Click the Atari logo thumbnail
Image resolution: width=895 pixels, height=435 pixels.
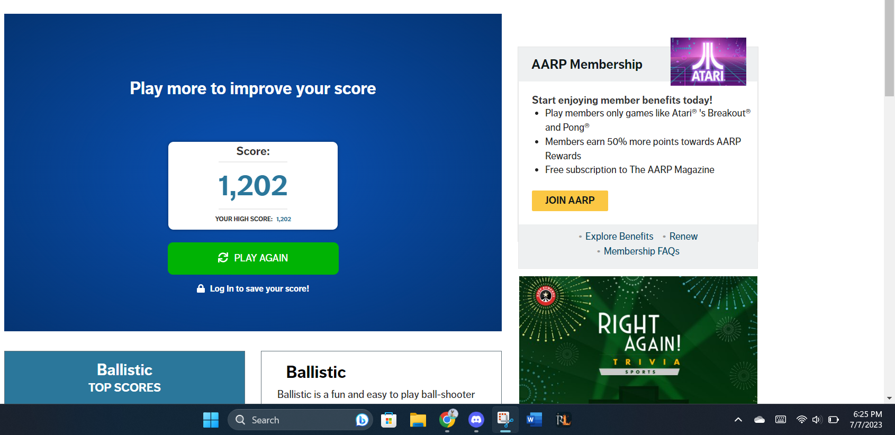point(708,61)
